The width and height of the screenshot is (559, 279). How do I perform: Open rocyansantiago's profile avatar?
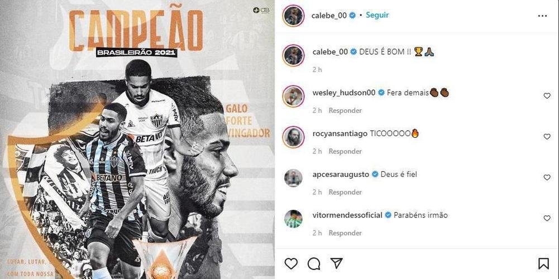(x=293, y=137)
